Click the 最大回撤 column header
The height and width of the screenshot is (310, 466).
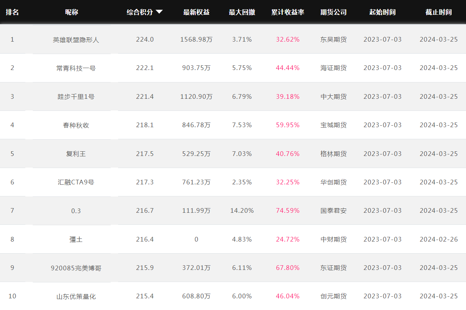pos(242,12)
